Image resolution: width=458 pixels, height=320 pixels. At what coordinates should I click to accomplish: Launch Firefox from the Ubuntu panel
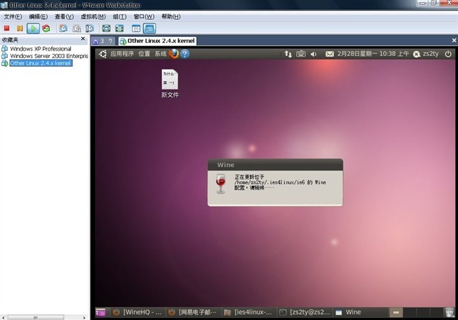(x=174, y=54)
